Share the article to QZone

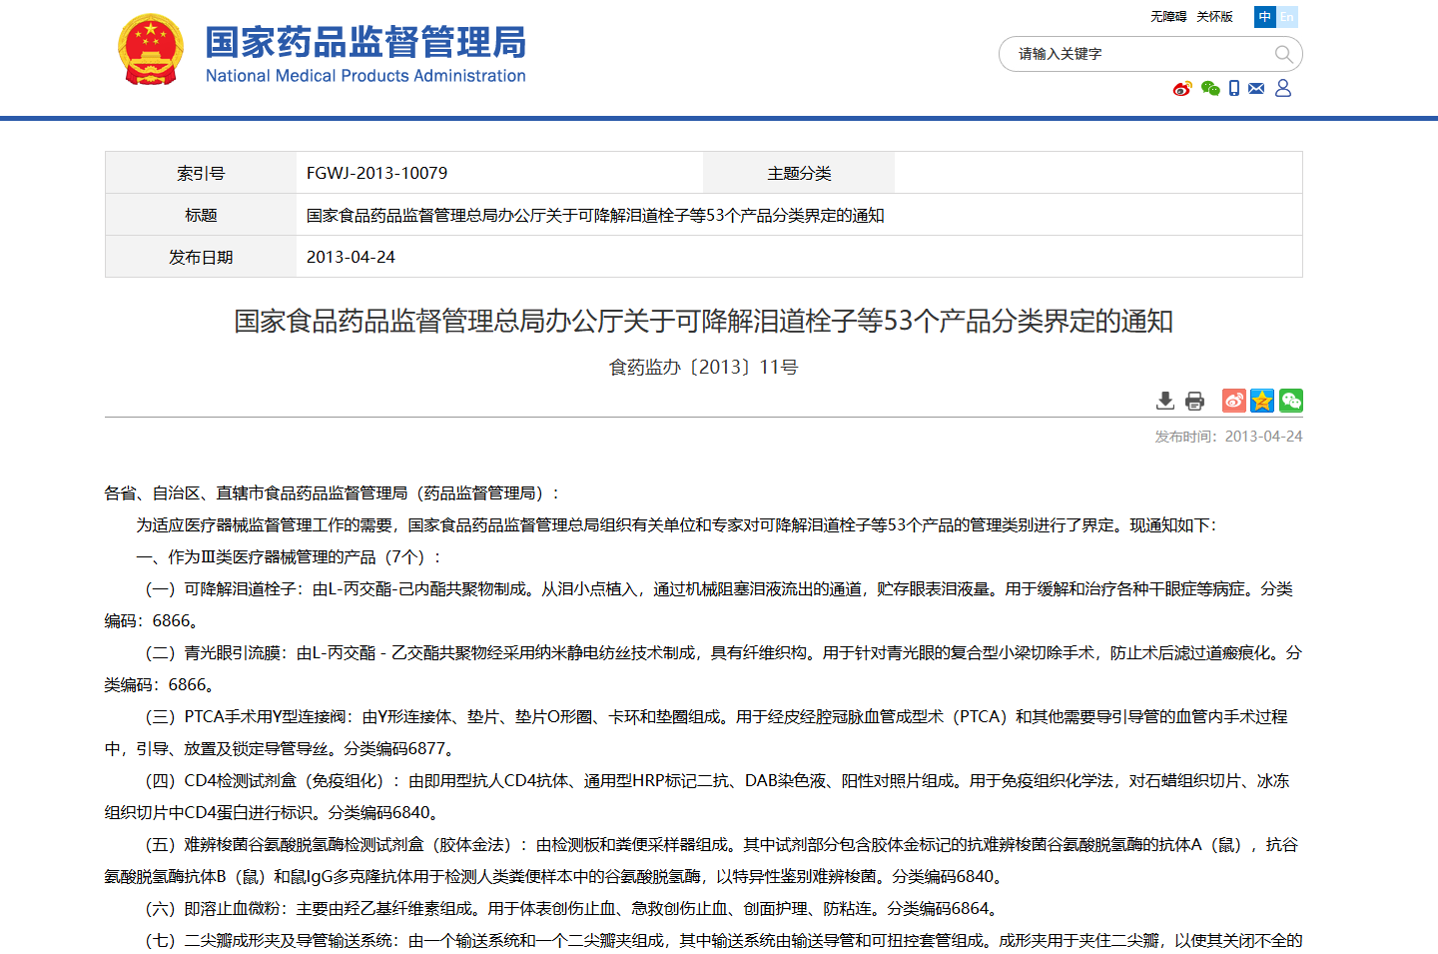1262,401
